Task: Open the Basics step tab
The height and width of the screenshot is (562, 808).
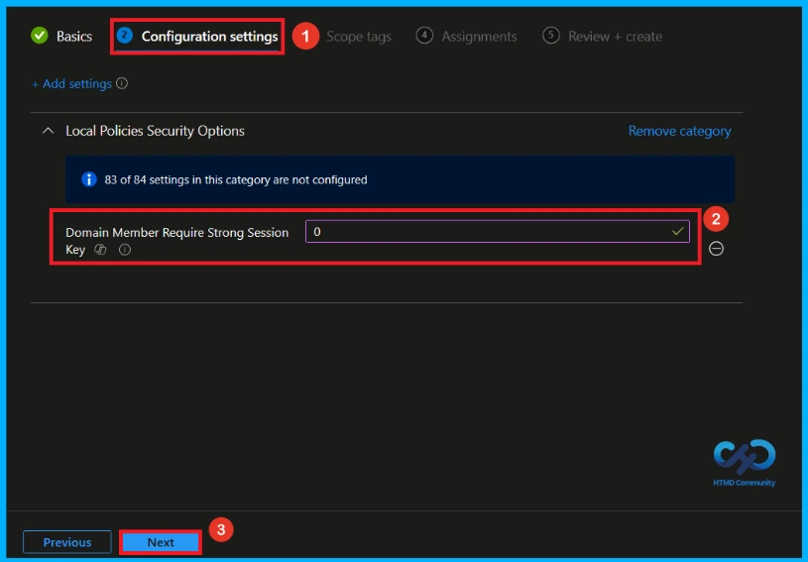Action: pyautogui.click(x=61, y=36)
